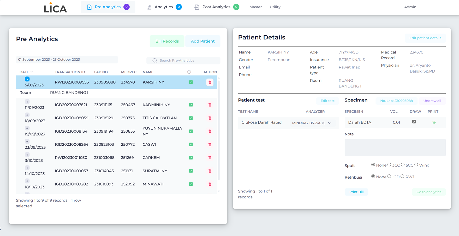This screenshot has width=459, height=236.
Task: Delete the YUYUN NURAMALIA NY record
Action: point(210,131)
